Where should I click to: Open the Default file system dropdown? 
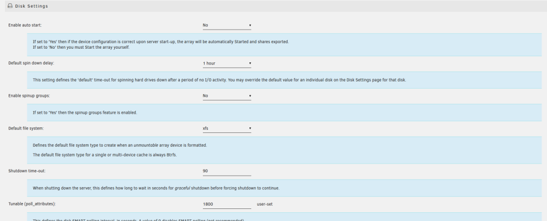pos(227,129)
